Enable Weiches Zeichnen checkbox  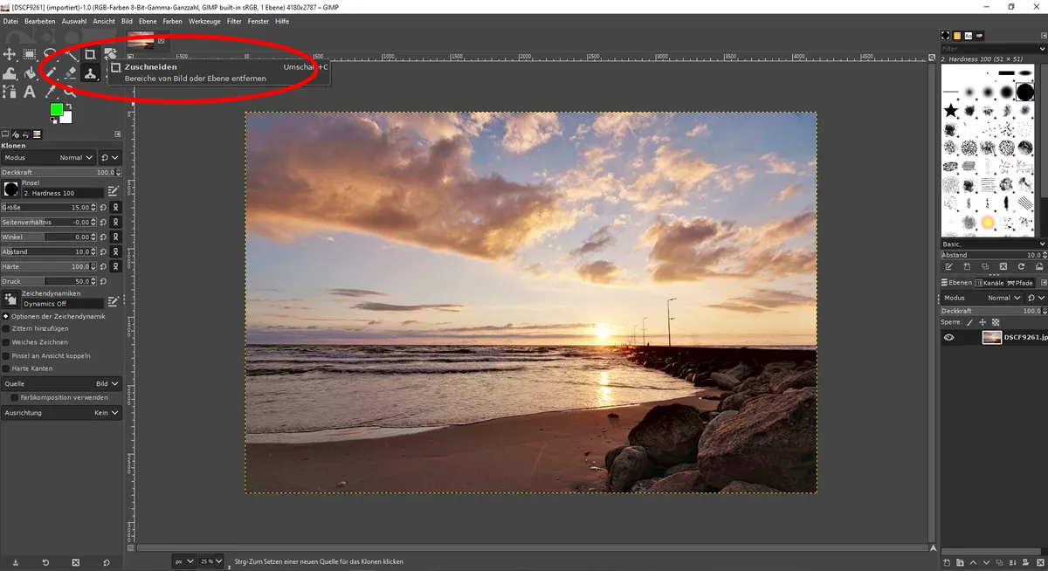coord(6,342)
